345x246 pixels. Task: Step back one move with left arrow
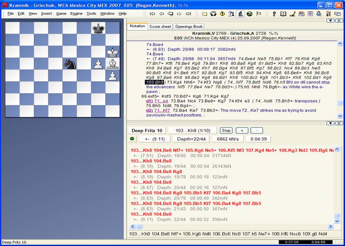(x=161, y=13)
